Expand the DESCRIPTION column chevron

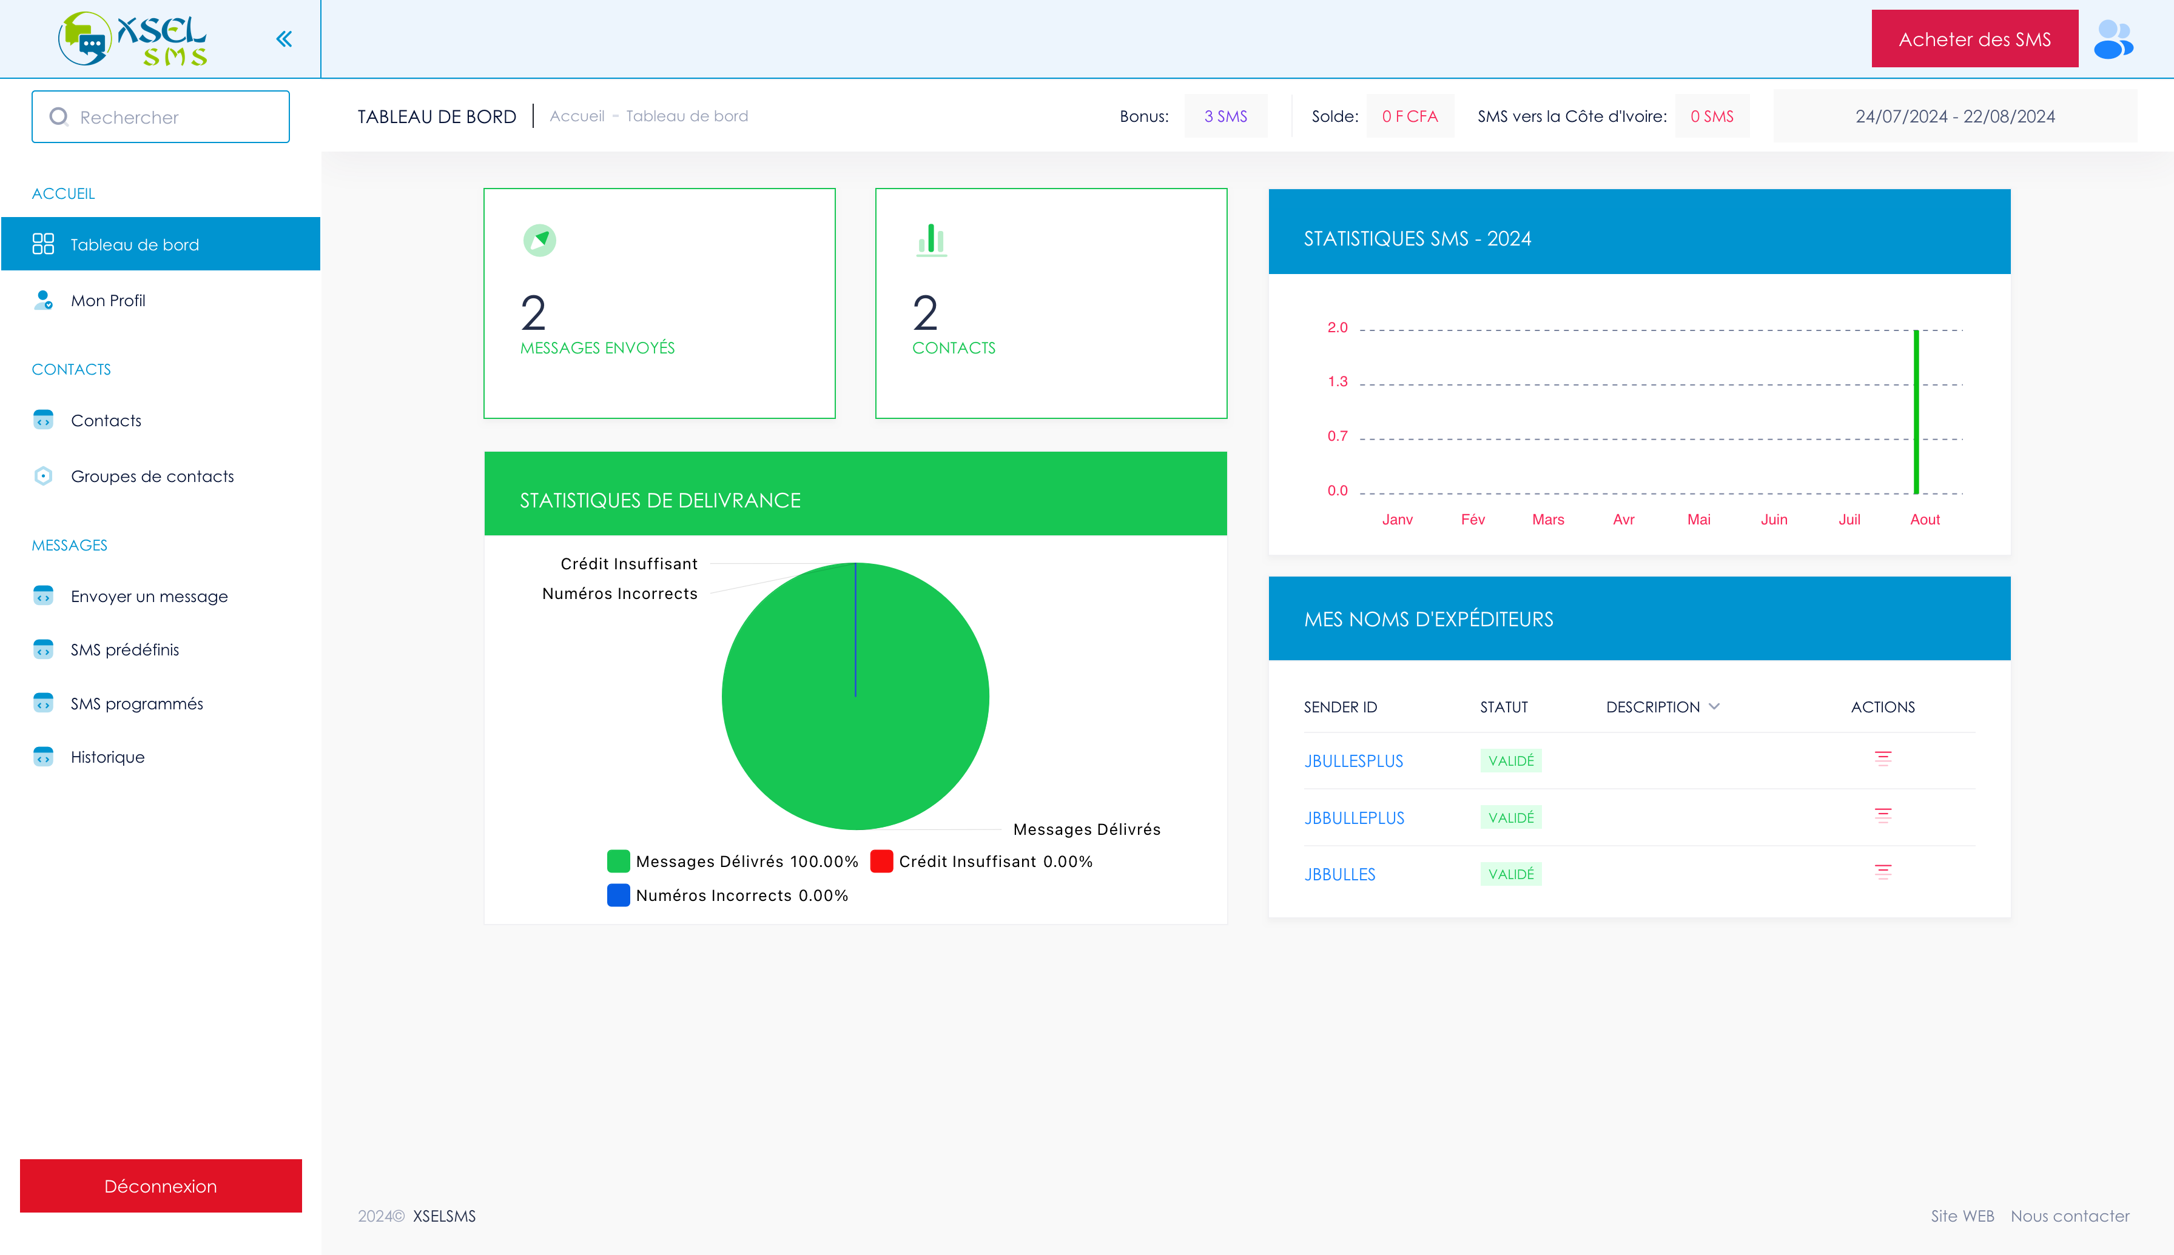(x=1714, y=707)
